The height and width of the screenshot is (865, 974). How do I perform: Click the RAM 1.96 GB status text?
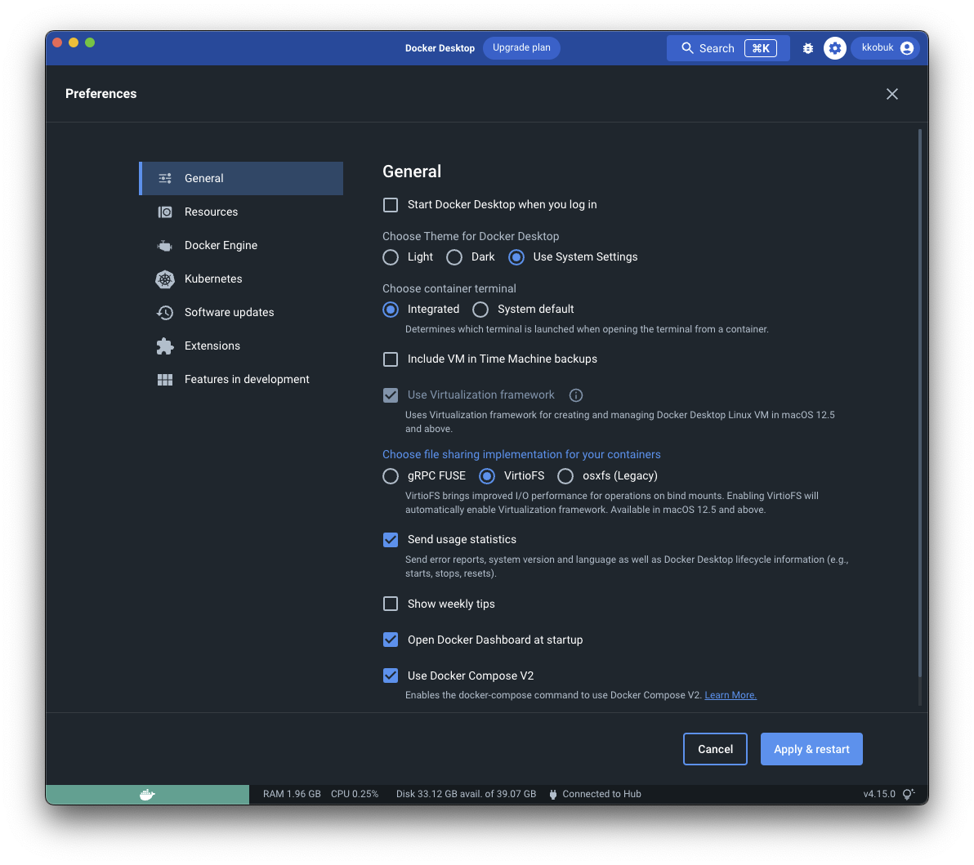(x=292, y=794)
